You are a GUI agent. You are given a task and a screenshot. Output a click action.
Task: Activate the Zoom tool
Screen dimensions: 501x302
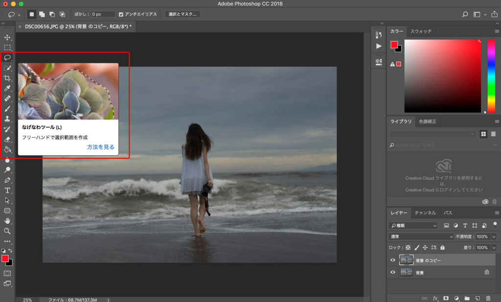[7, 231]
